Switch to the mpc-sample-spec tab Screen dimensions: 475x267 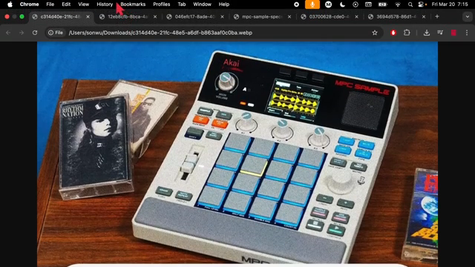tap(262, 16)
